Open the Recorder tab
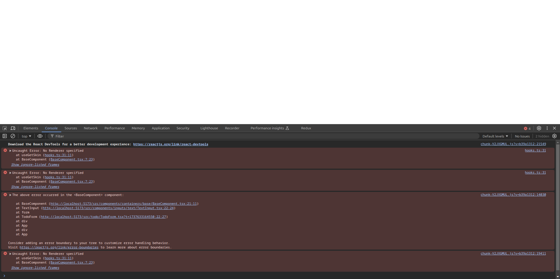The height and width of the screenshot is (279, 560). coord(232,128)
